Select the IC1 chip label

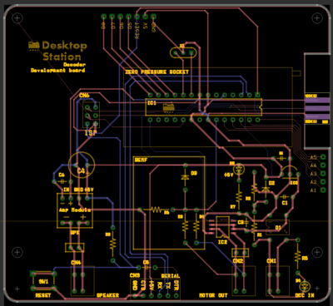pos(152,103)
